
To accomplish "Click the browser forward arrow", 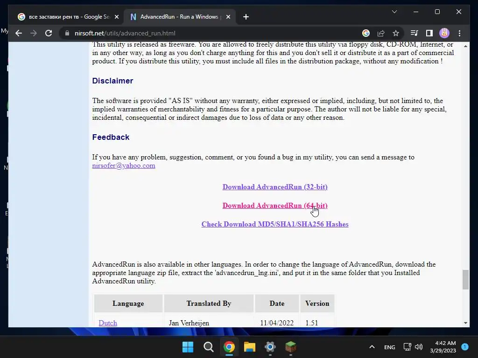I will point(34,33).
